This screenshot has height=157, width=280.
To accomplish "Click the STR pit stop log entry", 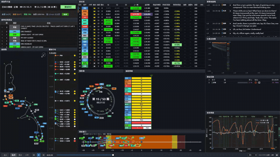I will 243,83.
